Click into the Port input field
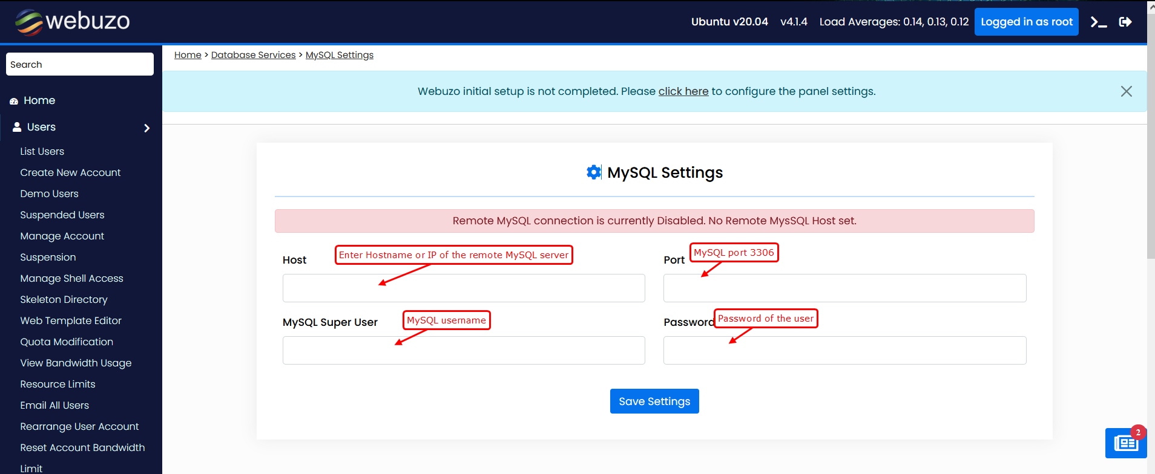Viewport: 1155px width, 474px height. pos(844,288)
